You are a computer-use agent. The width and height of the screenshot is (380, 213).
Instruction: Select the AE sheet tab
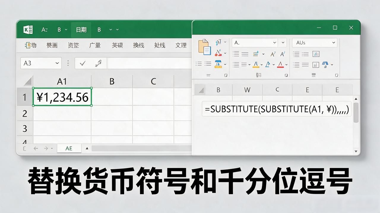coord(69,149)
